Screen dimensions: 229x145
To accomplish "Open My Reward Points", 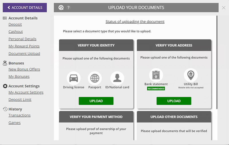I will [x=24, y=46].
